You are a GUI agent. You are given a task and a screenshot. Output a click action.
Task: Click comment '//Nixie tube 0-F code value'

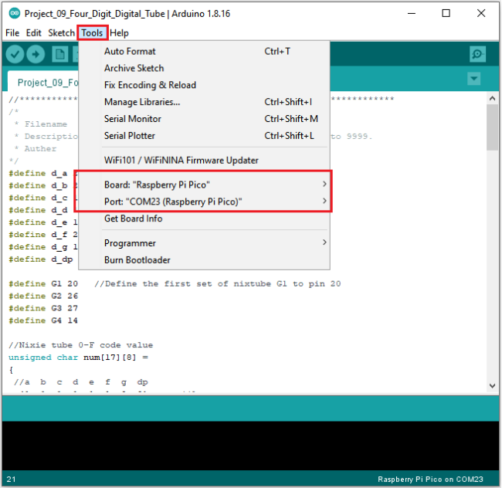(80, 345)
